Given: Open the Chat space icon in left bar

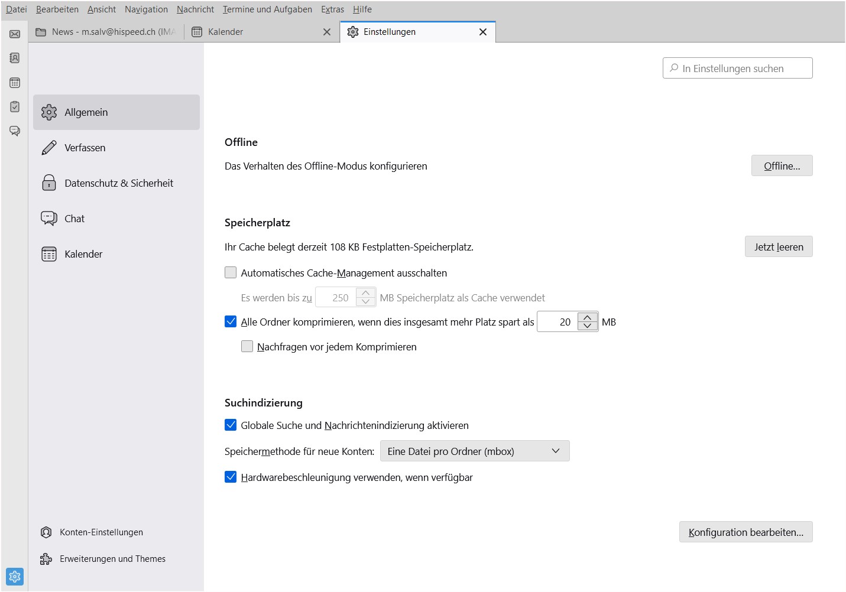Looking at the screenshot, I should [x=15, y=131].
